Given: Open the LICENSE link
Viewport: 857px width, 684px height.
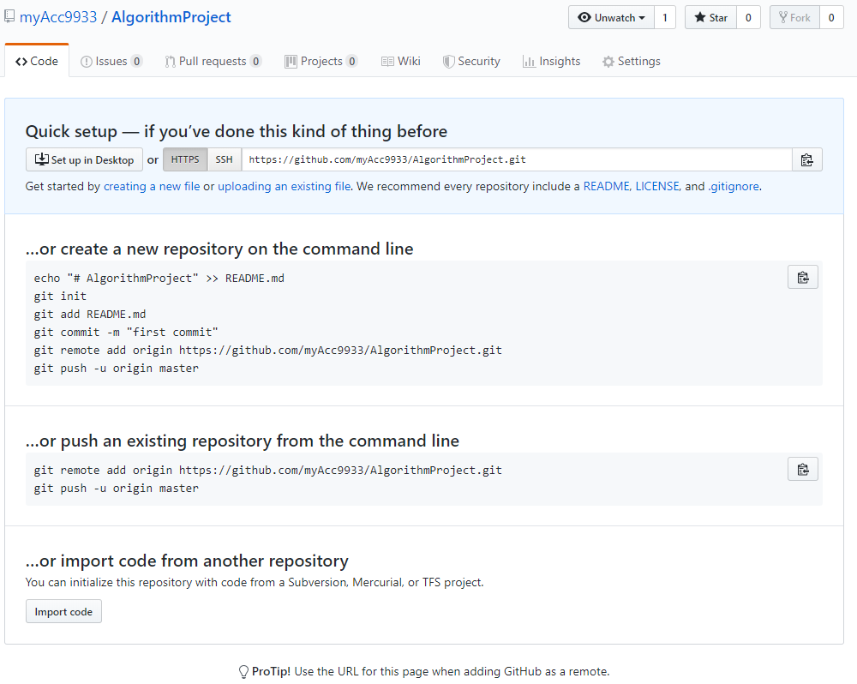Looking at the screenshot, I should click(657, 187).
